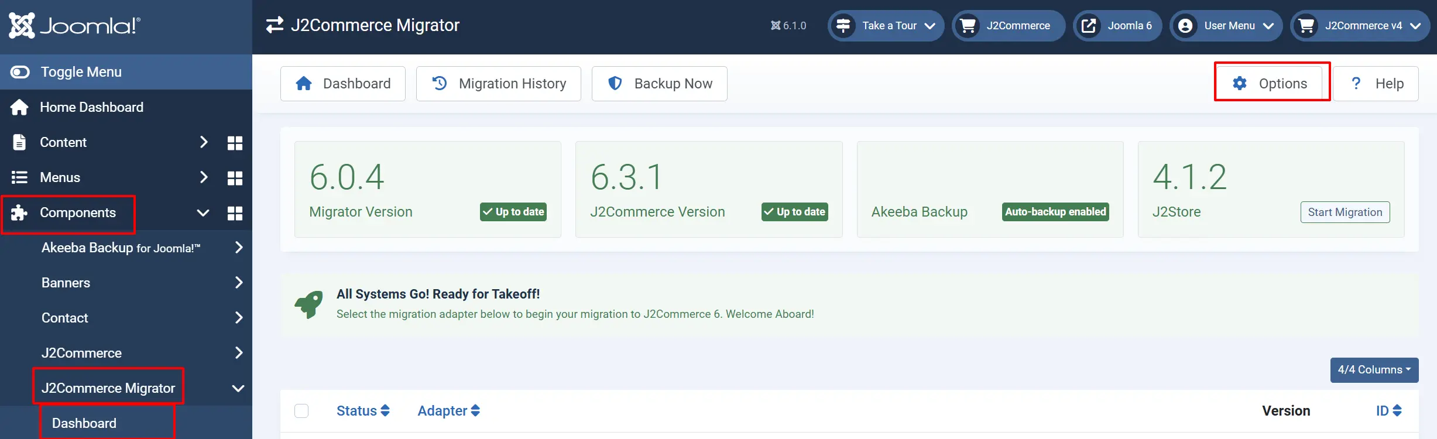The image size is (1437, 439).
Task: Click the user avatar icon on User Menu
Action: pyautogui.click(x=1185, y=26)
